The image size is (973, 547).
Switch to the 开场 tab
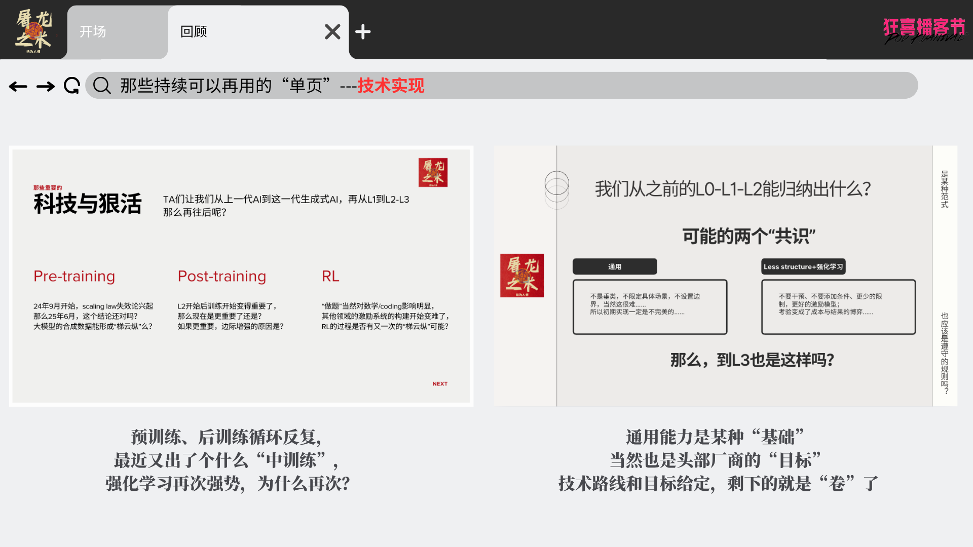tap(93, 32)
